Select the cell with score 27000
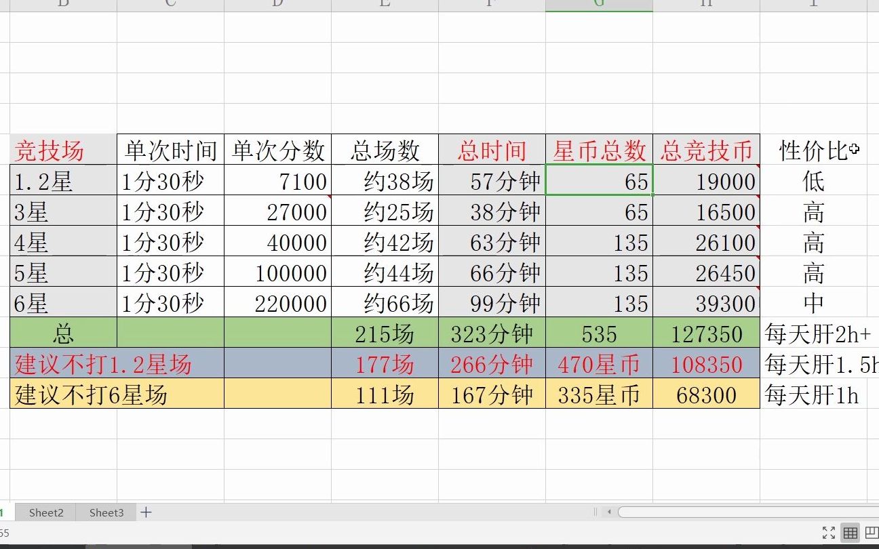Image resolution: width=879 pixels, height=549 pixels. click(x=277, y=211)
